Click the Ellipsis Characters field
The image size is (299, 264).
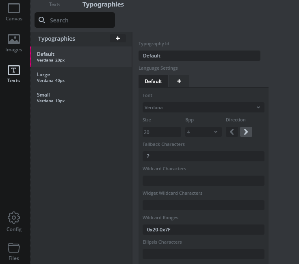tap(203, 254)
